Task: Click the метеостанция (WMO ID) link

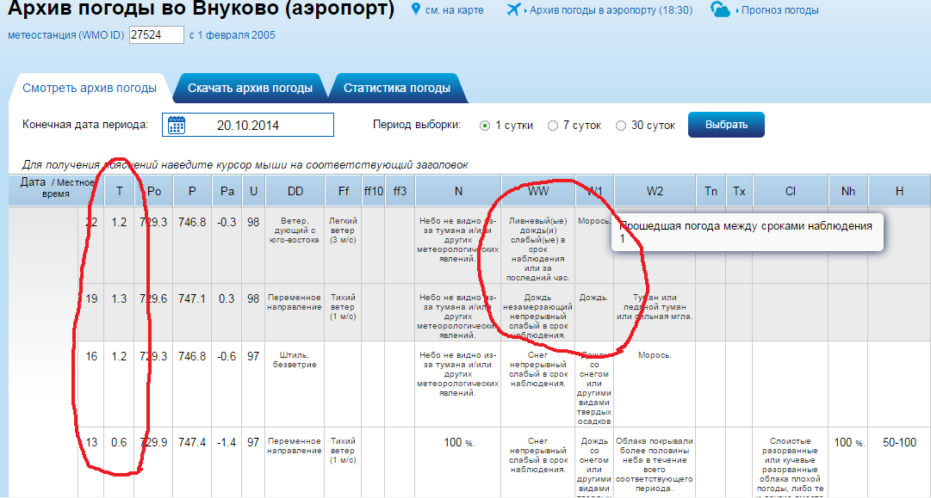Action: coord(66,35)
